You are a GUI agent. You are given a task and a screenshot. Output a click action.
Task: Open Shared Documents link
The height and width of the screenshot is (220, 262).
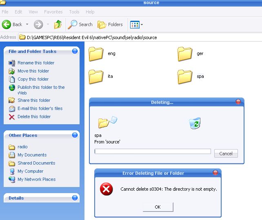[36, 163]
